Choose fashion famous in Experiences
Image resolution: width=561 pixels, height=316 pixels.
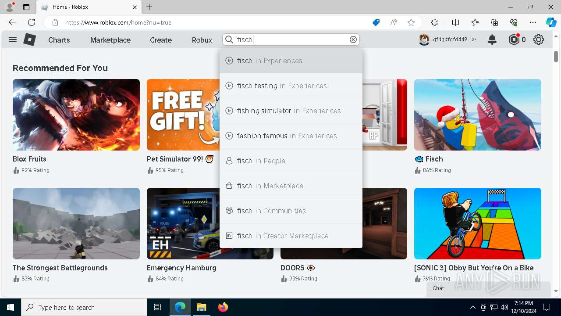click(291, 136)
